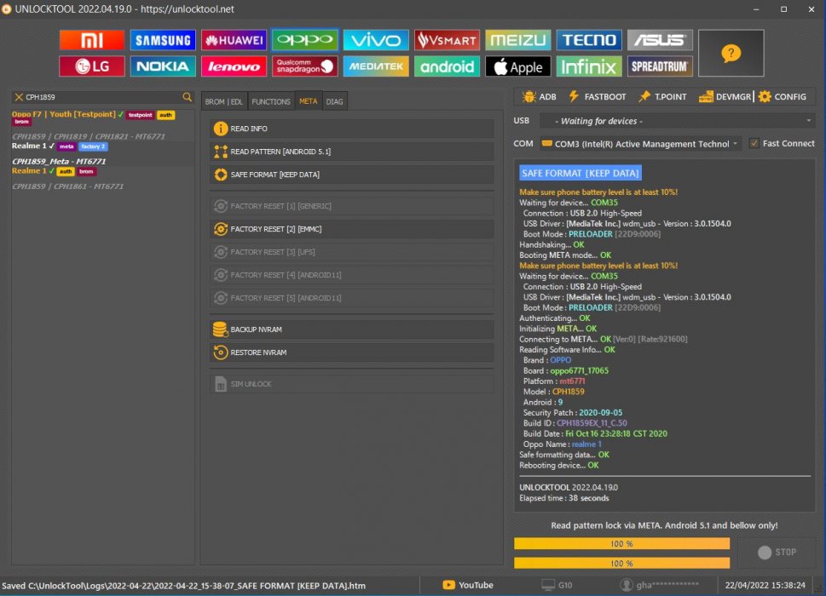This screenshot has height=596, width=826.
Task: Click the SAFE FORMAT [KEEP DATA] log header
Action: 581,173
